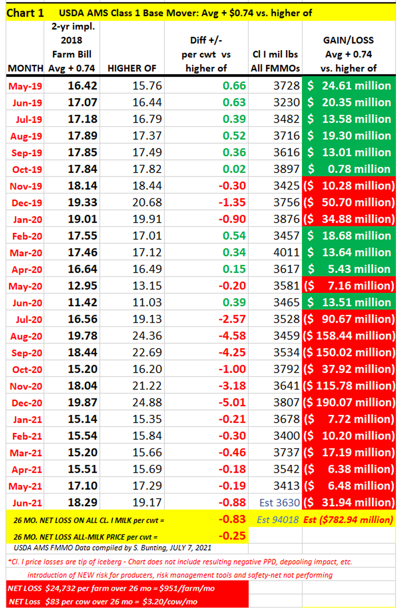The image size is (402, 613).
Task: Select the -5.01 difference cell
Action: 232,403
